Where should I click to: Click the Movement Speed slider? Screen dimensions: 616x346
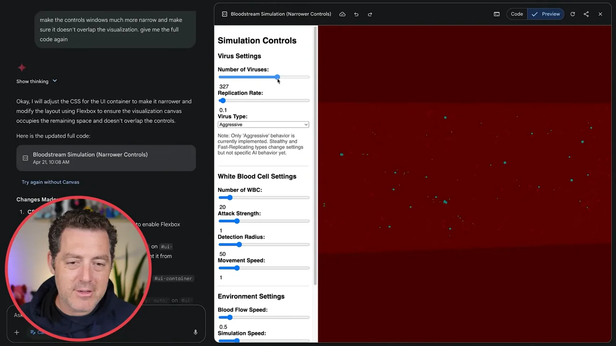[264, 268]
